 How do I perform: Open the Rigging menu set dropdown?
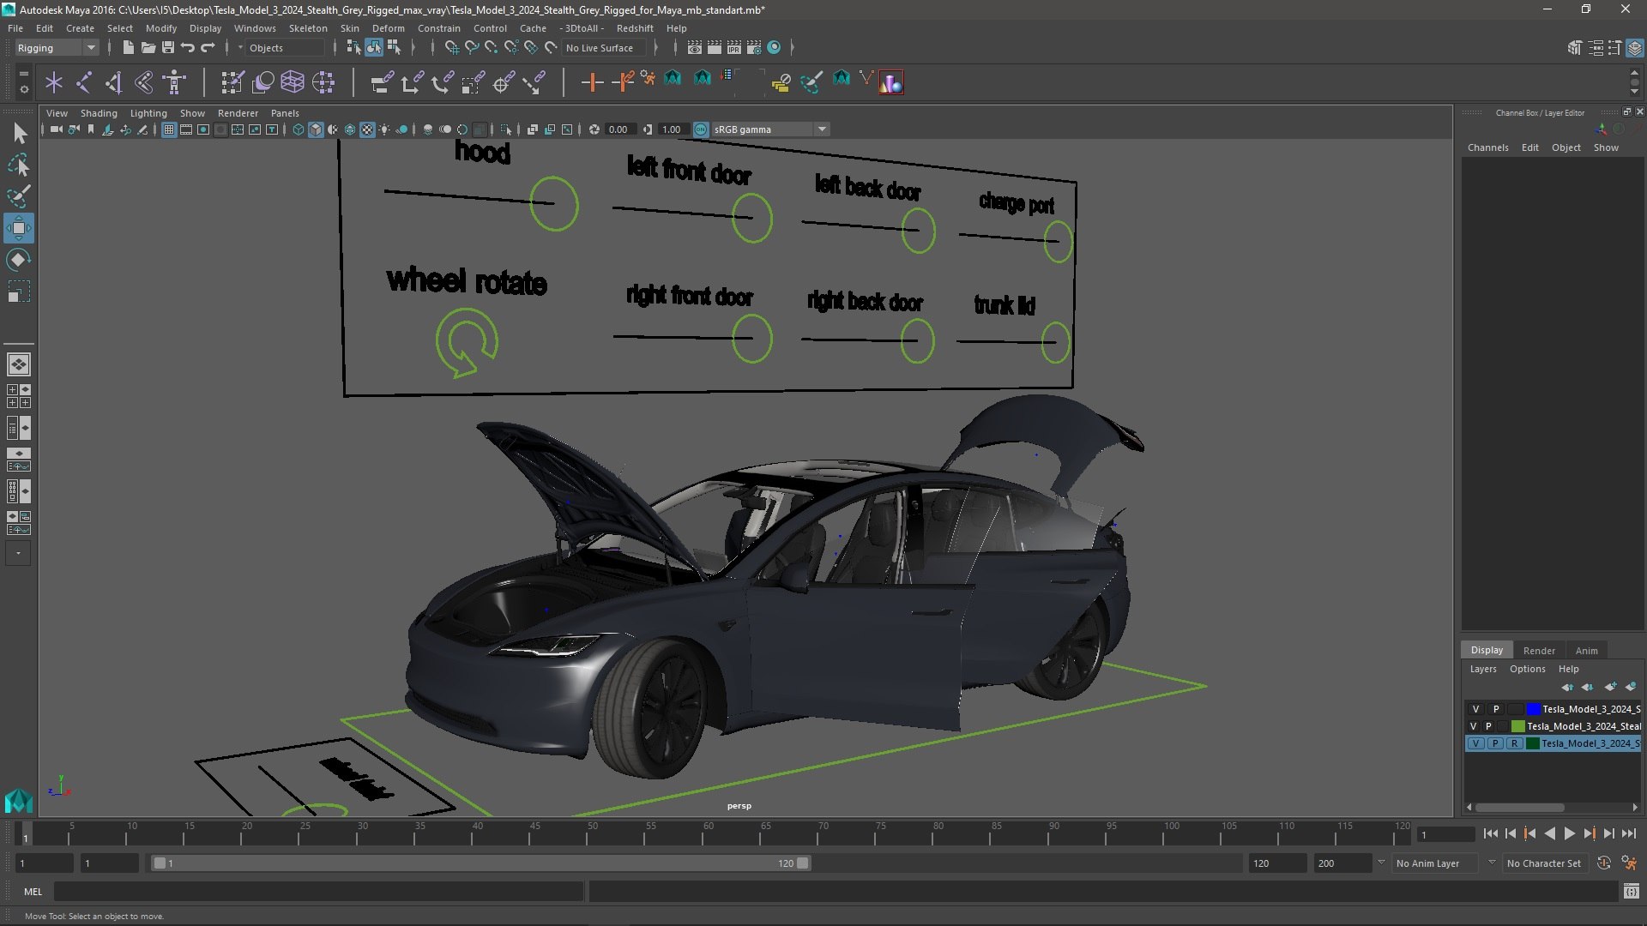57,48
